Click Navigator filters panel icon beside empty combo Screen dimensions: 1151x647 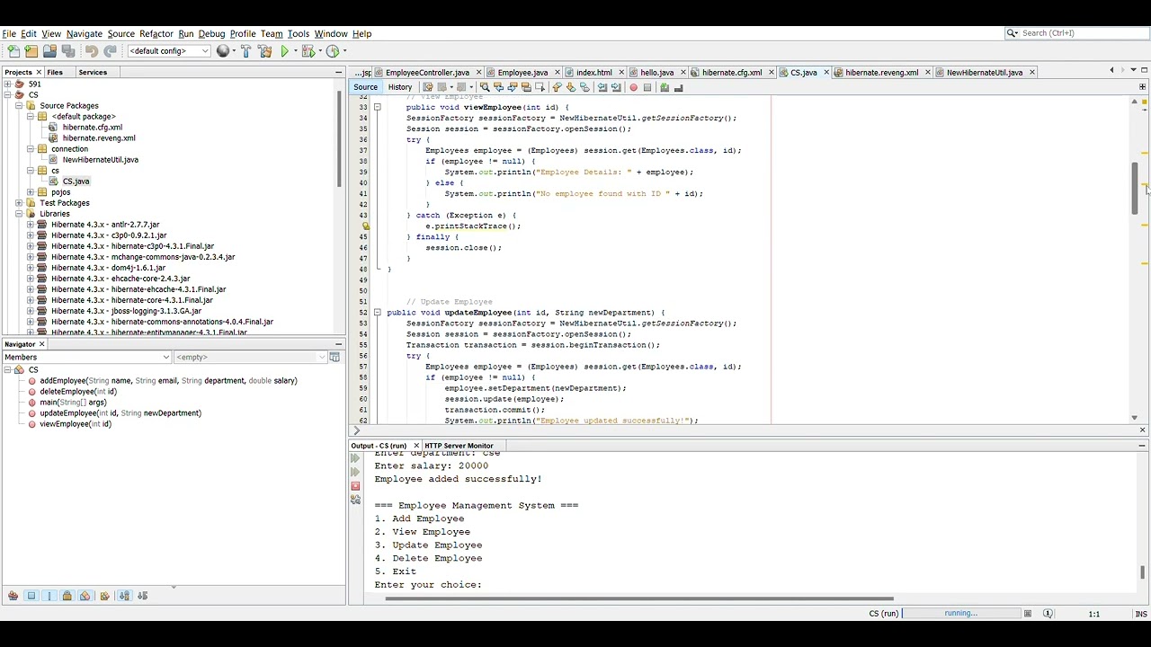(335, 357)
